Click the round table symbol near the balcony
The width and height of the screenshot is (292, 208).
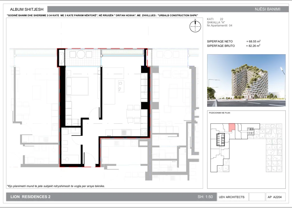pyautogui.click(x=81, y=54)
